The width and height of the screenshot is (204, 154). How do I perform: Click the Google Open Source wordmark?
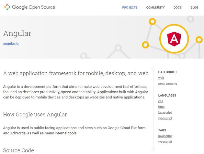[34, 7]
